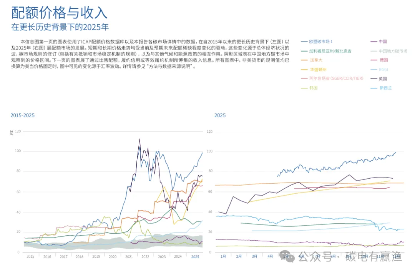Click the 英国 legend color line
This screenshot has height=273, width=415.
(x=374, y=79)
